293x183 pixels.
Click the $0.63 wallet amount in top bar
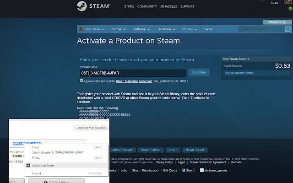pyautogui.click(x=274, y=3)
